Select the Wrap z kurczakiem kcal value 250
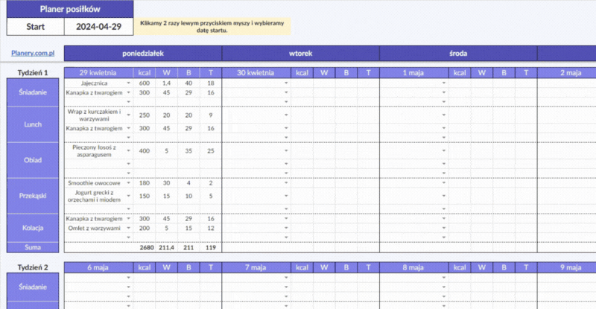Screen dimensions: 596x309 pyautogui.click(x=145, y=115)
